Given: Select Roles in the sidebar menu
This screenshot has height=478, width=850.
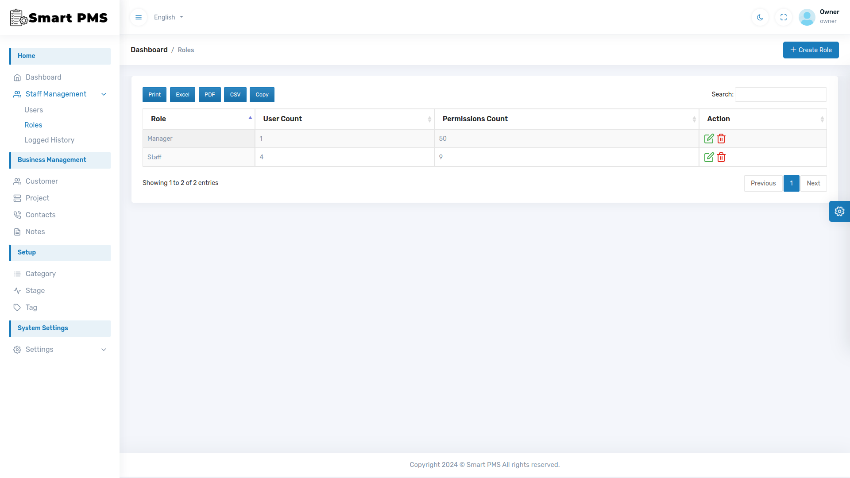Looking at the screenshot, I should (33, 125).
